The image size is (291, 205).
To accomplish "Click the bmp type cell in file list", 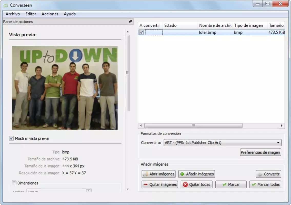I will [x=238, y=33].
